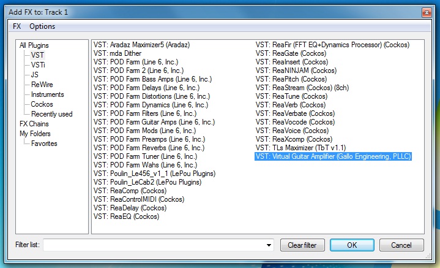The height and width of the screenshot is (268, 440).
Task: Select VST: POD Farm Reverbs
Action: (149, 148)
